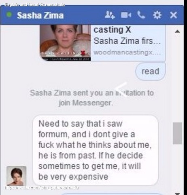Open the "casting X" link preview title

click(x=112, y=30)
